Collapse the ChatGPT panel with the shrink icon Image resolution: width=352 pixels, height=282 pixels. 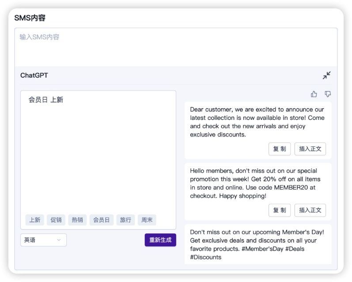(x=327, y=75)
